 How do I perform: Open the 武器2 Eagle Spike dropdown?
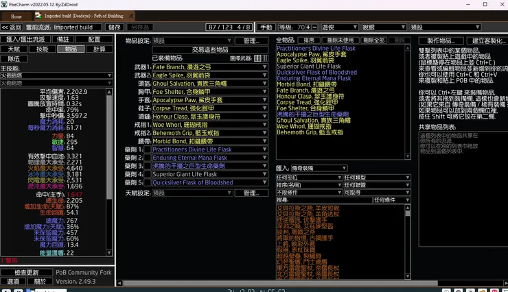tap(210, 75)
